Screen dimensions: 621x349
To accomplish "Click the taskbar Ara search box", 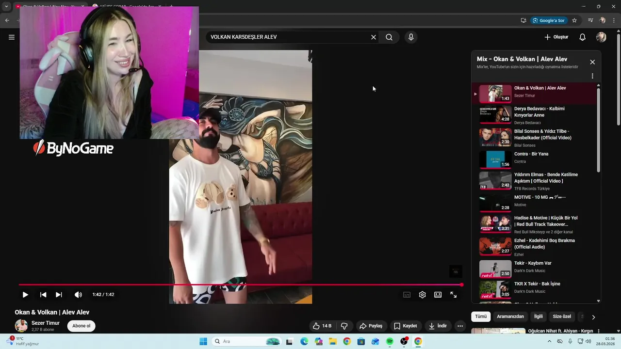I will point(246,341).
